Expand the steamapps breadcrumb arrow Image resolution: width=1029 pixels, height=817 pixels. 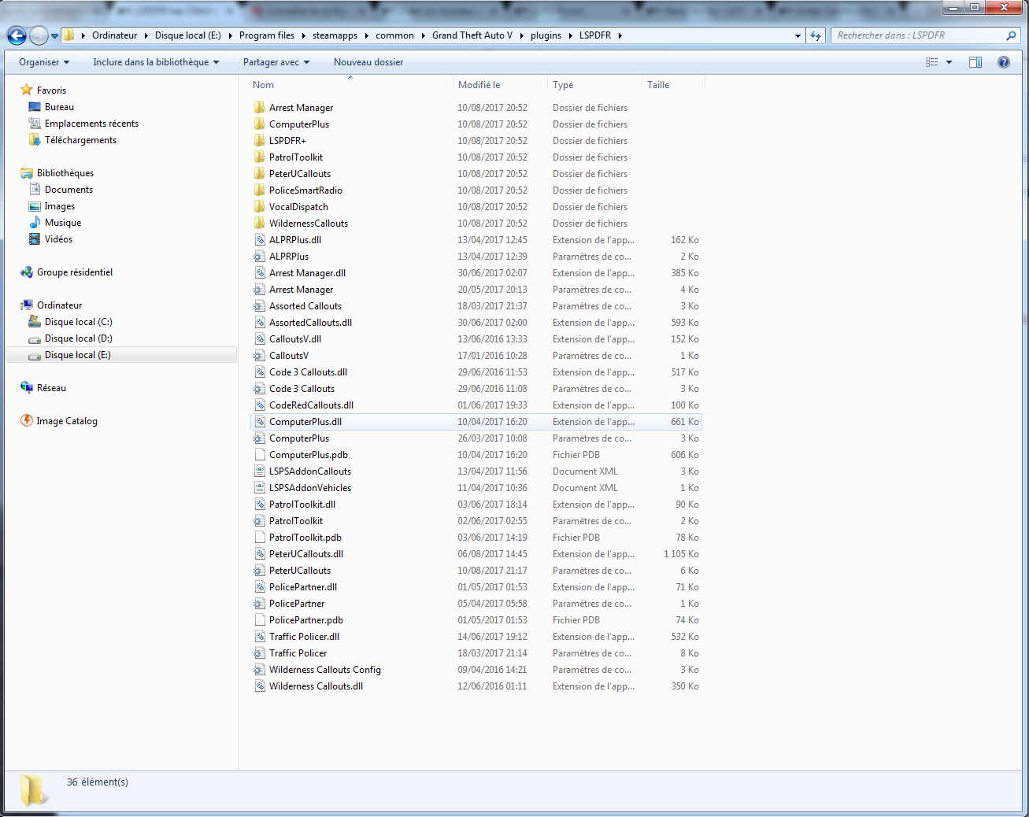pos(367,35)
